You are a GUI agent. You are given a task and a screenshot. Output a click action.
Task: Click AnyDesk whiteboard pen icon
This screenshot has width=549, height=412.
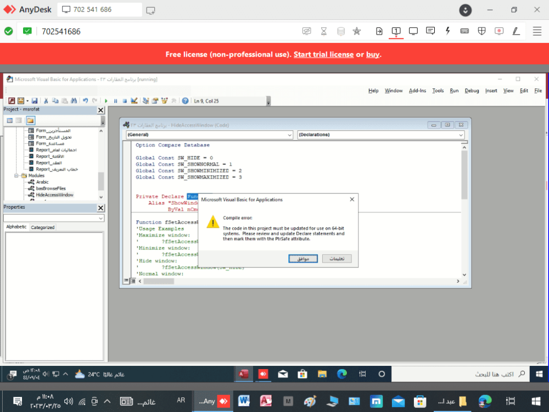516,31
